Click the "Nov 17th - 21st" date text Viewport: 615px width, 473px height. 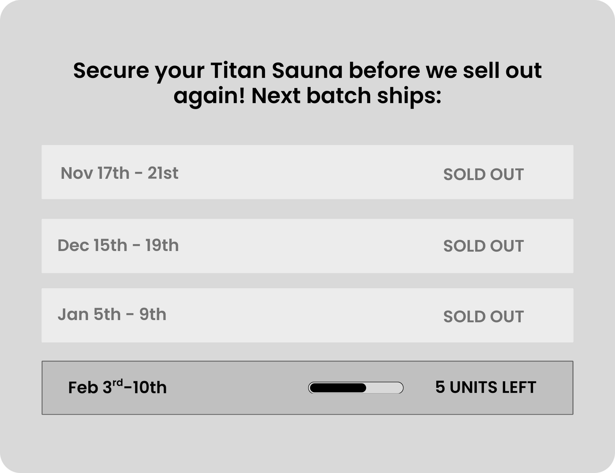(x=119, y=173)
